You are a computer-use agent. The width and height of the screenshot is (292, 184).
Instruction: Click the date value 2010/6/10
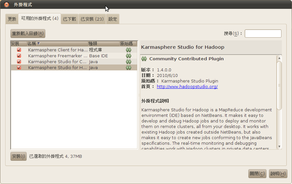pyautogui.click(x=167, y=75)
